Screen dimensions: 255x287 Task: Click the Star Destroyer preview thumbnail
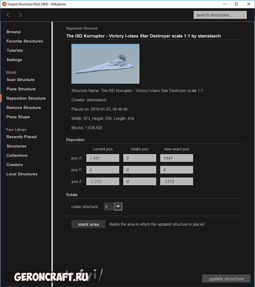(x=105, y=64)
